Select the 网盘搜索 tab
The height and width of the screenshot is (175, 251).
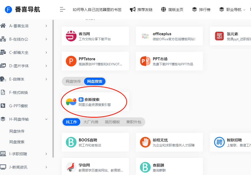(95, 81)
